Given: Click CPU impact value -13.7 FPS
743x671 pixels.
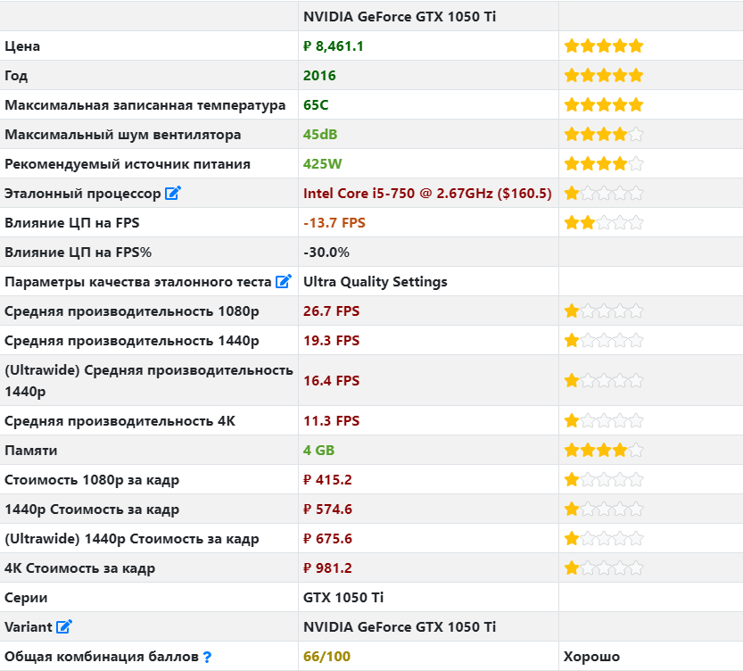Looking at the screenshot, I should click(334, 223).
